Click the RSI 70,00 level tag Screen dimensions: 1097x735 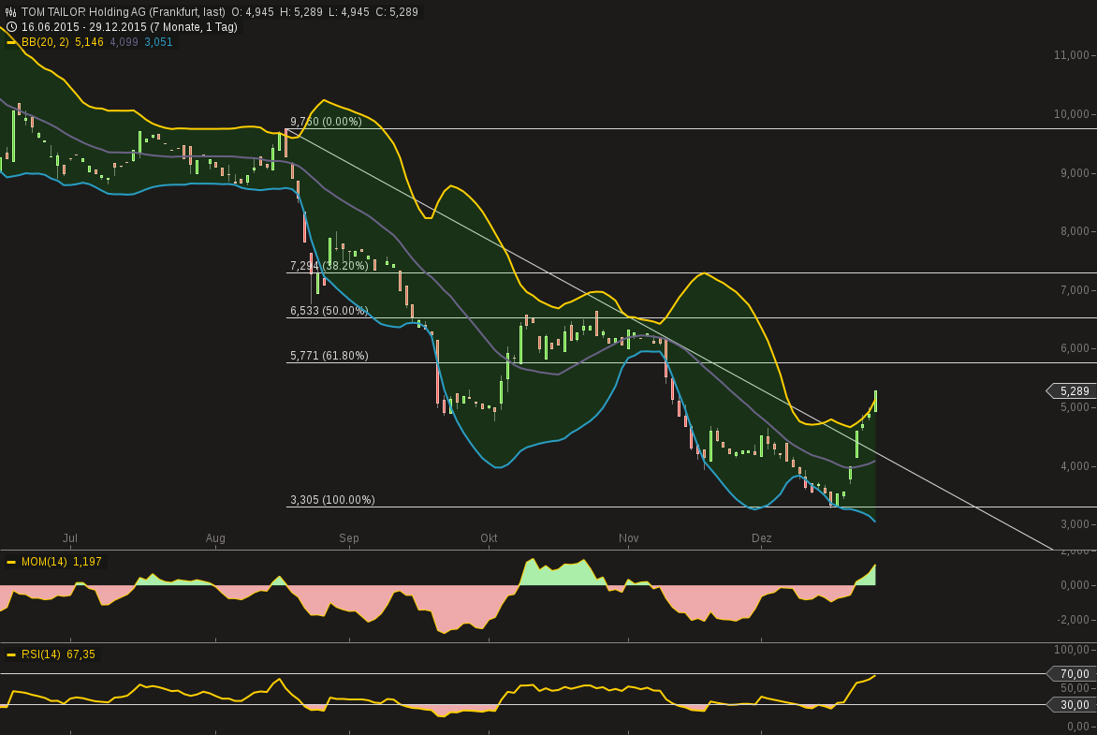(x=1071, y=674)
